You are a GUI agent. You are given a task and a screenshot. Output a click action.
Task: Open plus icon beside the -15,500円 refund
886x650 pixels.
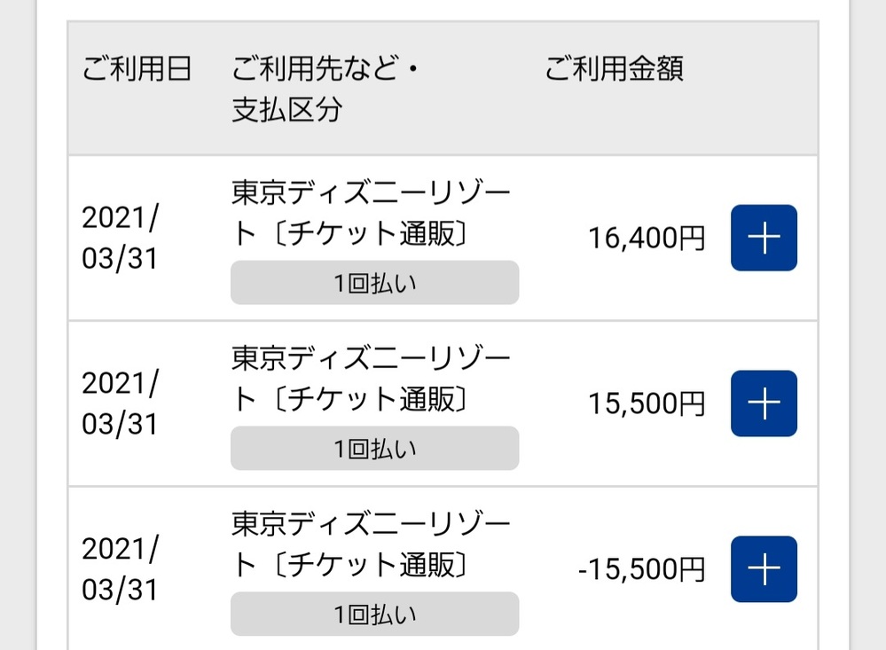coord(764,569)
